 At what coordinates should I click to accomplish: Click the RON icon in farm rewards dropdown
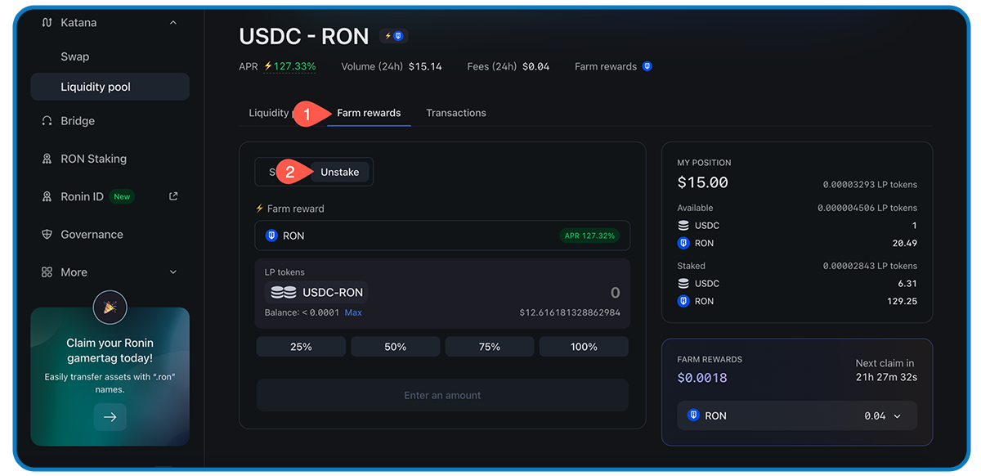point(693,415)
